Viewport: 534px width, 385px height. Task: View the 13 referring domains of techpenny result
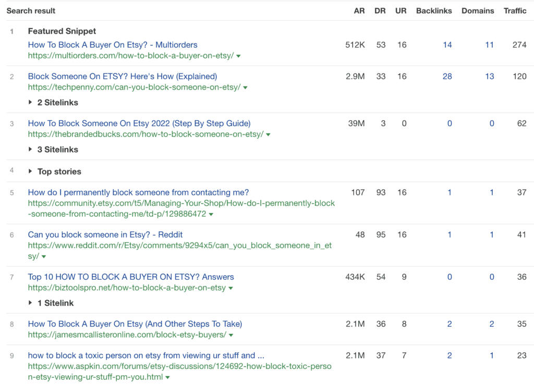(x=489, y=76)
